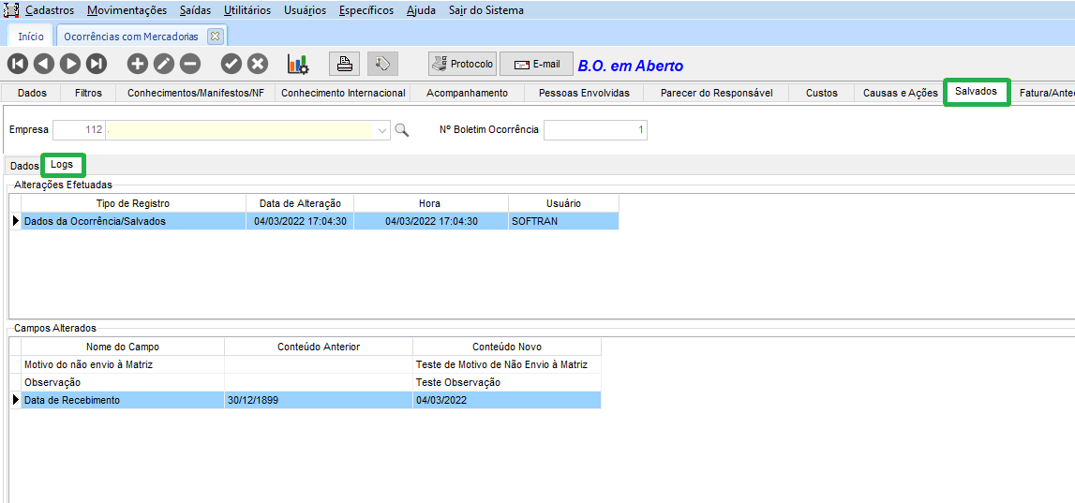Switch to the Filtros tab
Screen dimensions: 1075x503
[x=88, y=93]
